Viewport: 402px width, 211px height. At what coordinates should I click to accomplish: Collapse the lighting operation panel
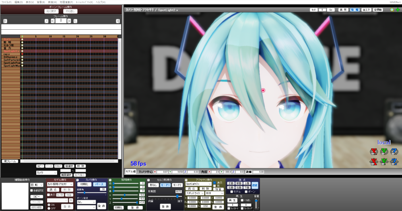(x=110, y=180)
